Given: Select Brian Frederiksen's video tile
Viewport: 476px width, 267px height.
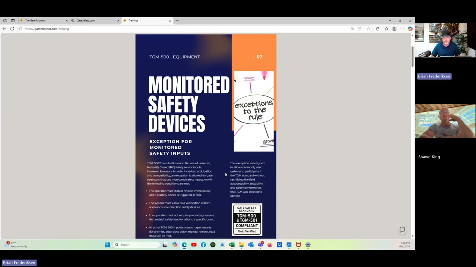Looking at the screenshot, I should click(x=445, y=40).
